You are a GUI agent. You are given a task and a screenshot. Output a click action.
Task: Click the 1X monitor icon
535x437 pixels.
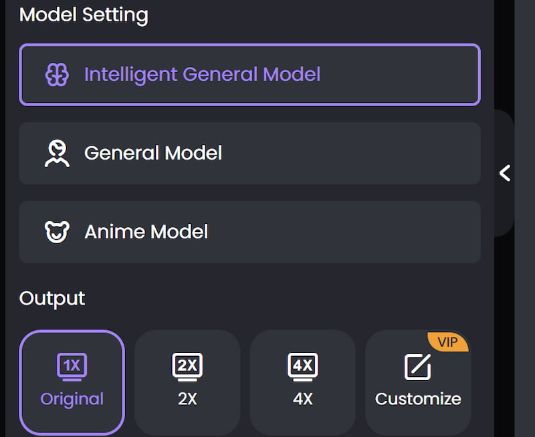point(72,366)
